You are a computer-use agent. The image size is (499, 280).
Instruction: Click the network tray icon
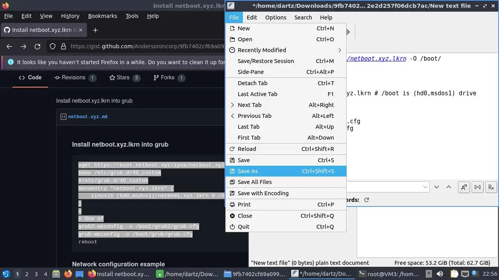465,274
